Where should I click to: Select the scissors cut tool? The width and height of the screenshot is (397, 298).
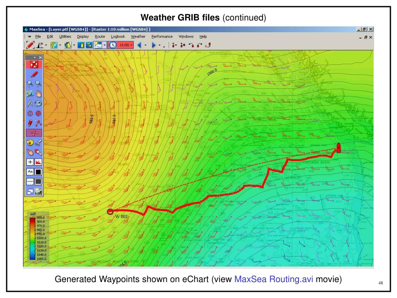coord(38,143)
